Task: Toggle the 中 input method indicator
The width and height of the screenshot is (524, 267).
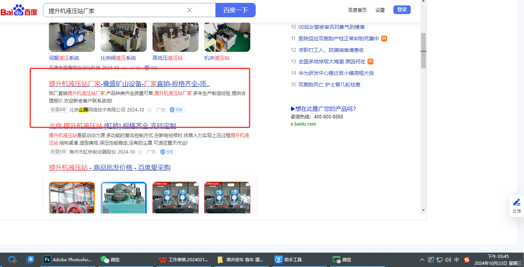Action: (x=457, y=260)
